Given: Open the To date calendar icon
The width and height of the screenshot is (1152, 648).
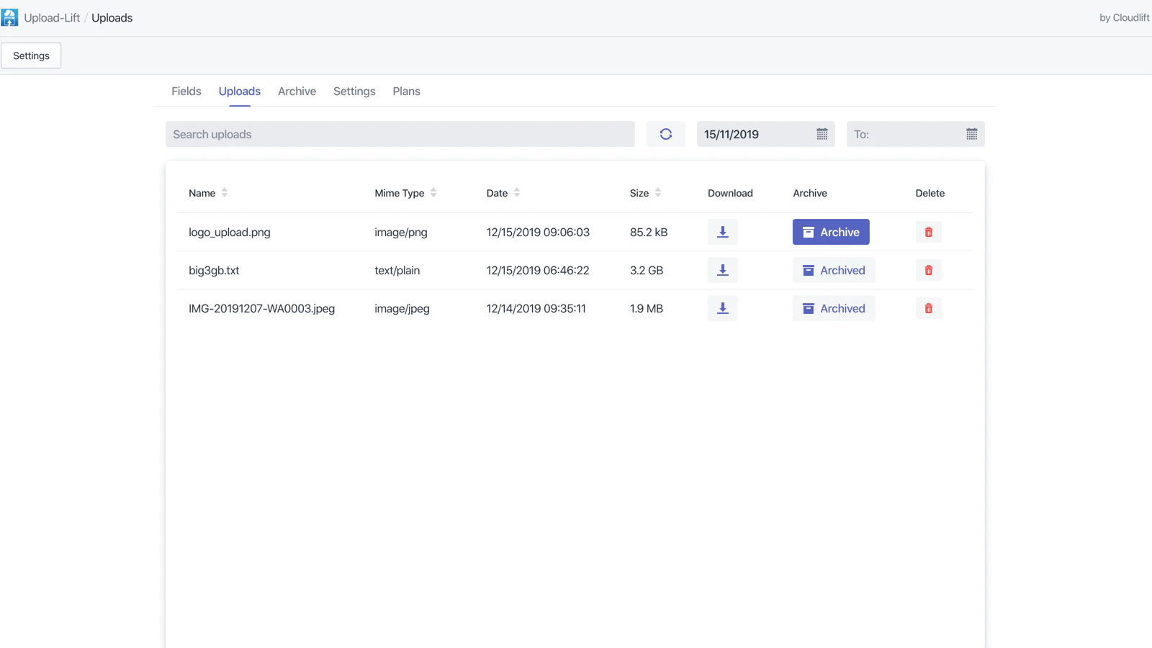Looking at the screenshot, I should point(971,134).
